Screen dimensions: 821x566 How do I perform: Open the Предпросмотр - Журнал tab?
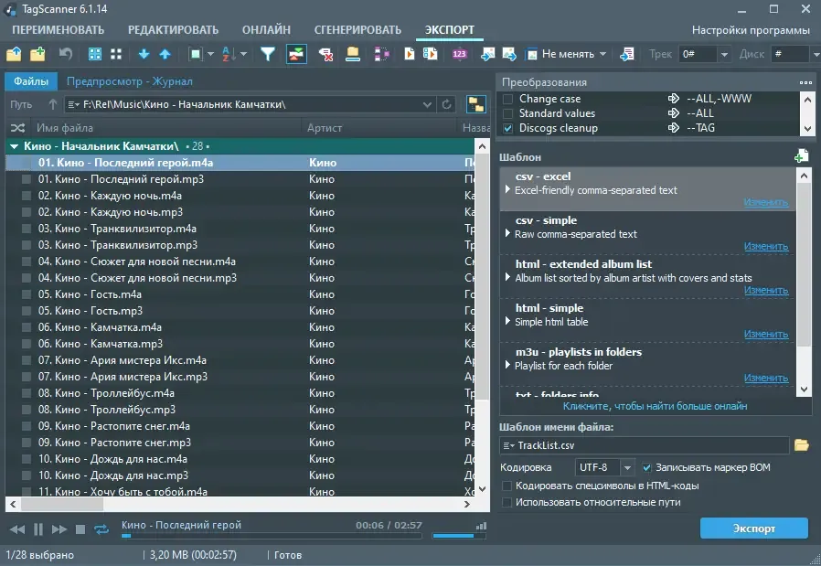click(129, 81)
